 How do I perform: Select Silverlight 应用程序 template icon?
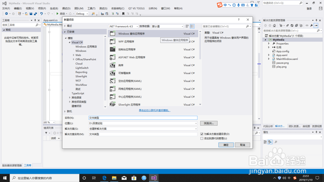point(113,104)
